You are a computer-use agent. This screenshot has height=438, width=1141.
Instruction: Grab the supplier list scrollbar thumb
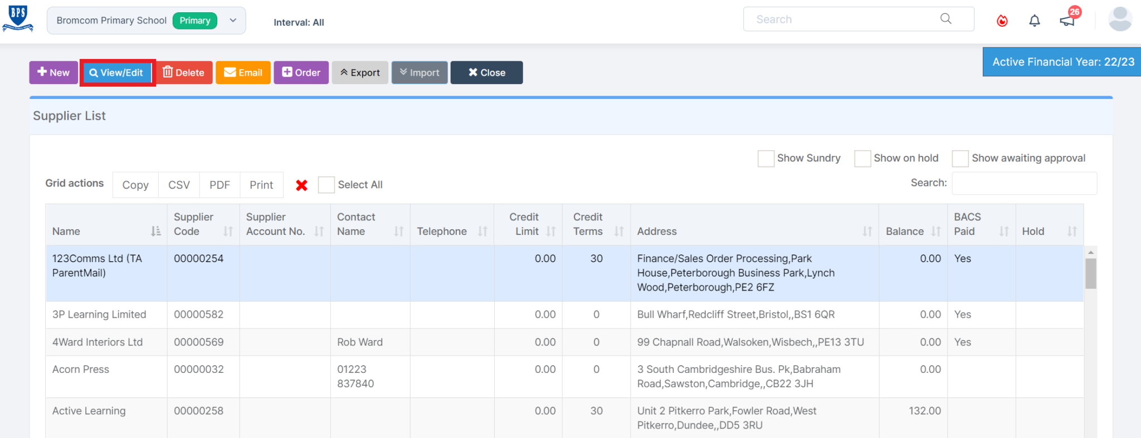click(x=1090, y=273)
